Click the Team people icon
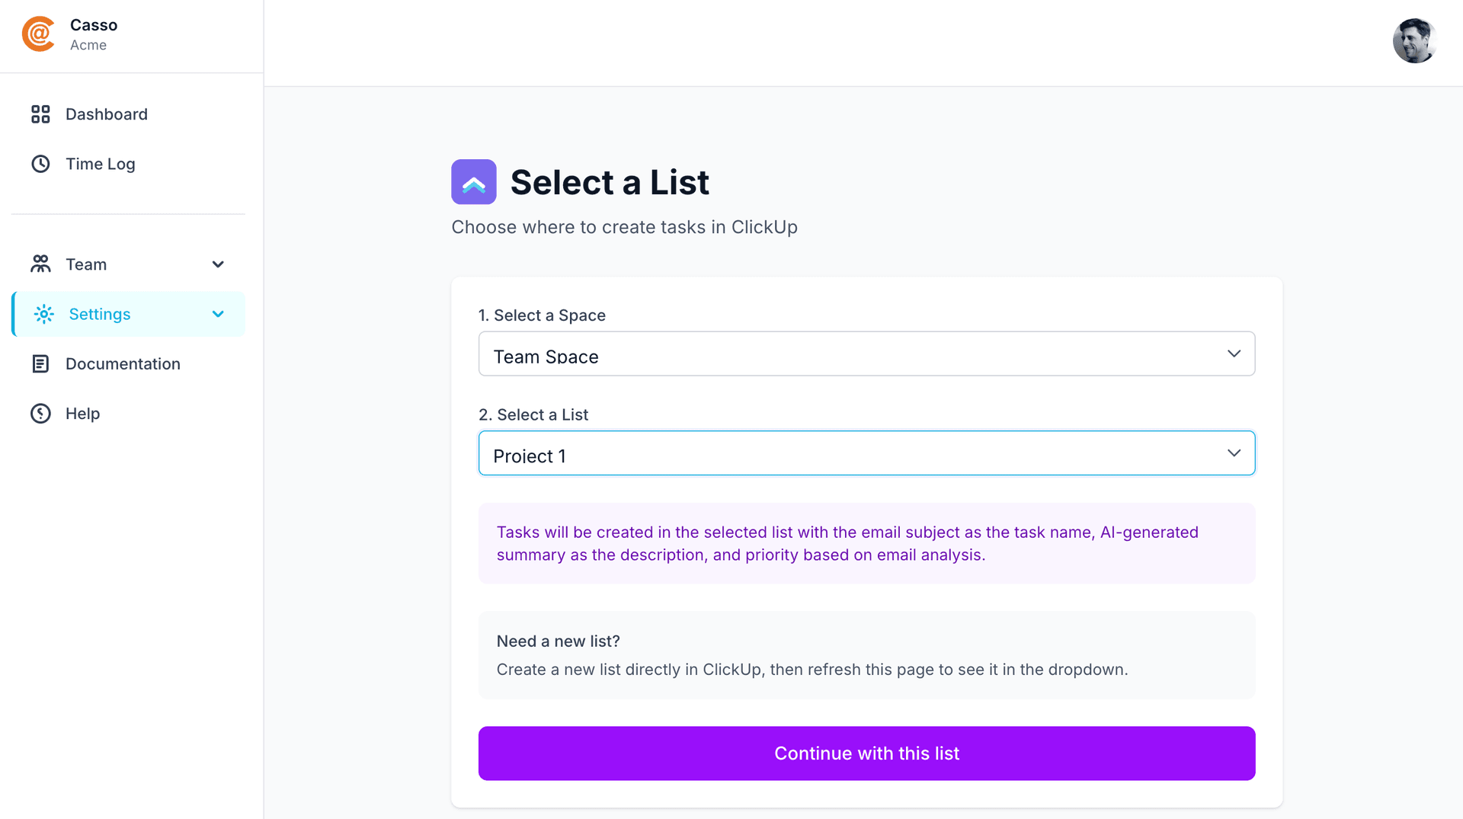Image resolution: width=1463 pixels, height=819 pixels. pos(41,264)
